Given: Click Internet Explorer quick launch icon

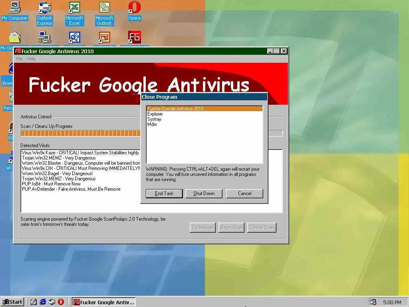Looking at the screenshot, I should 43,302.
